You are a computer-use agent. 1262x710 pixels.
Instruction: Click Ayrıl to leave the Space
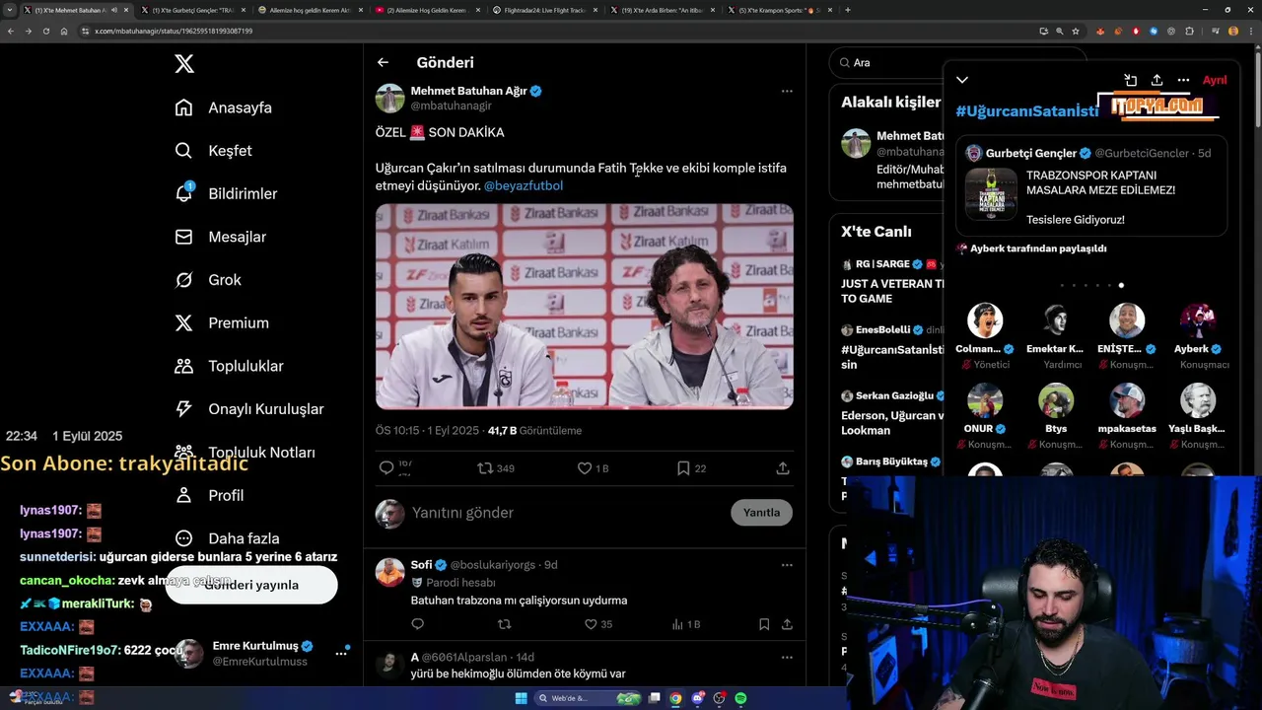[x=1215, y=80]
